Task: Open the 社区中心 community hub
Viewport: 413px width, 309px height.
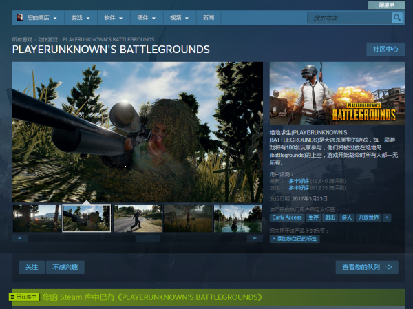Action: 385,50
